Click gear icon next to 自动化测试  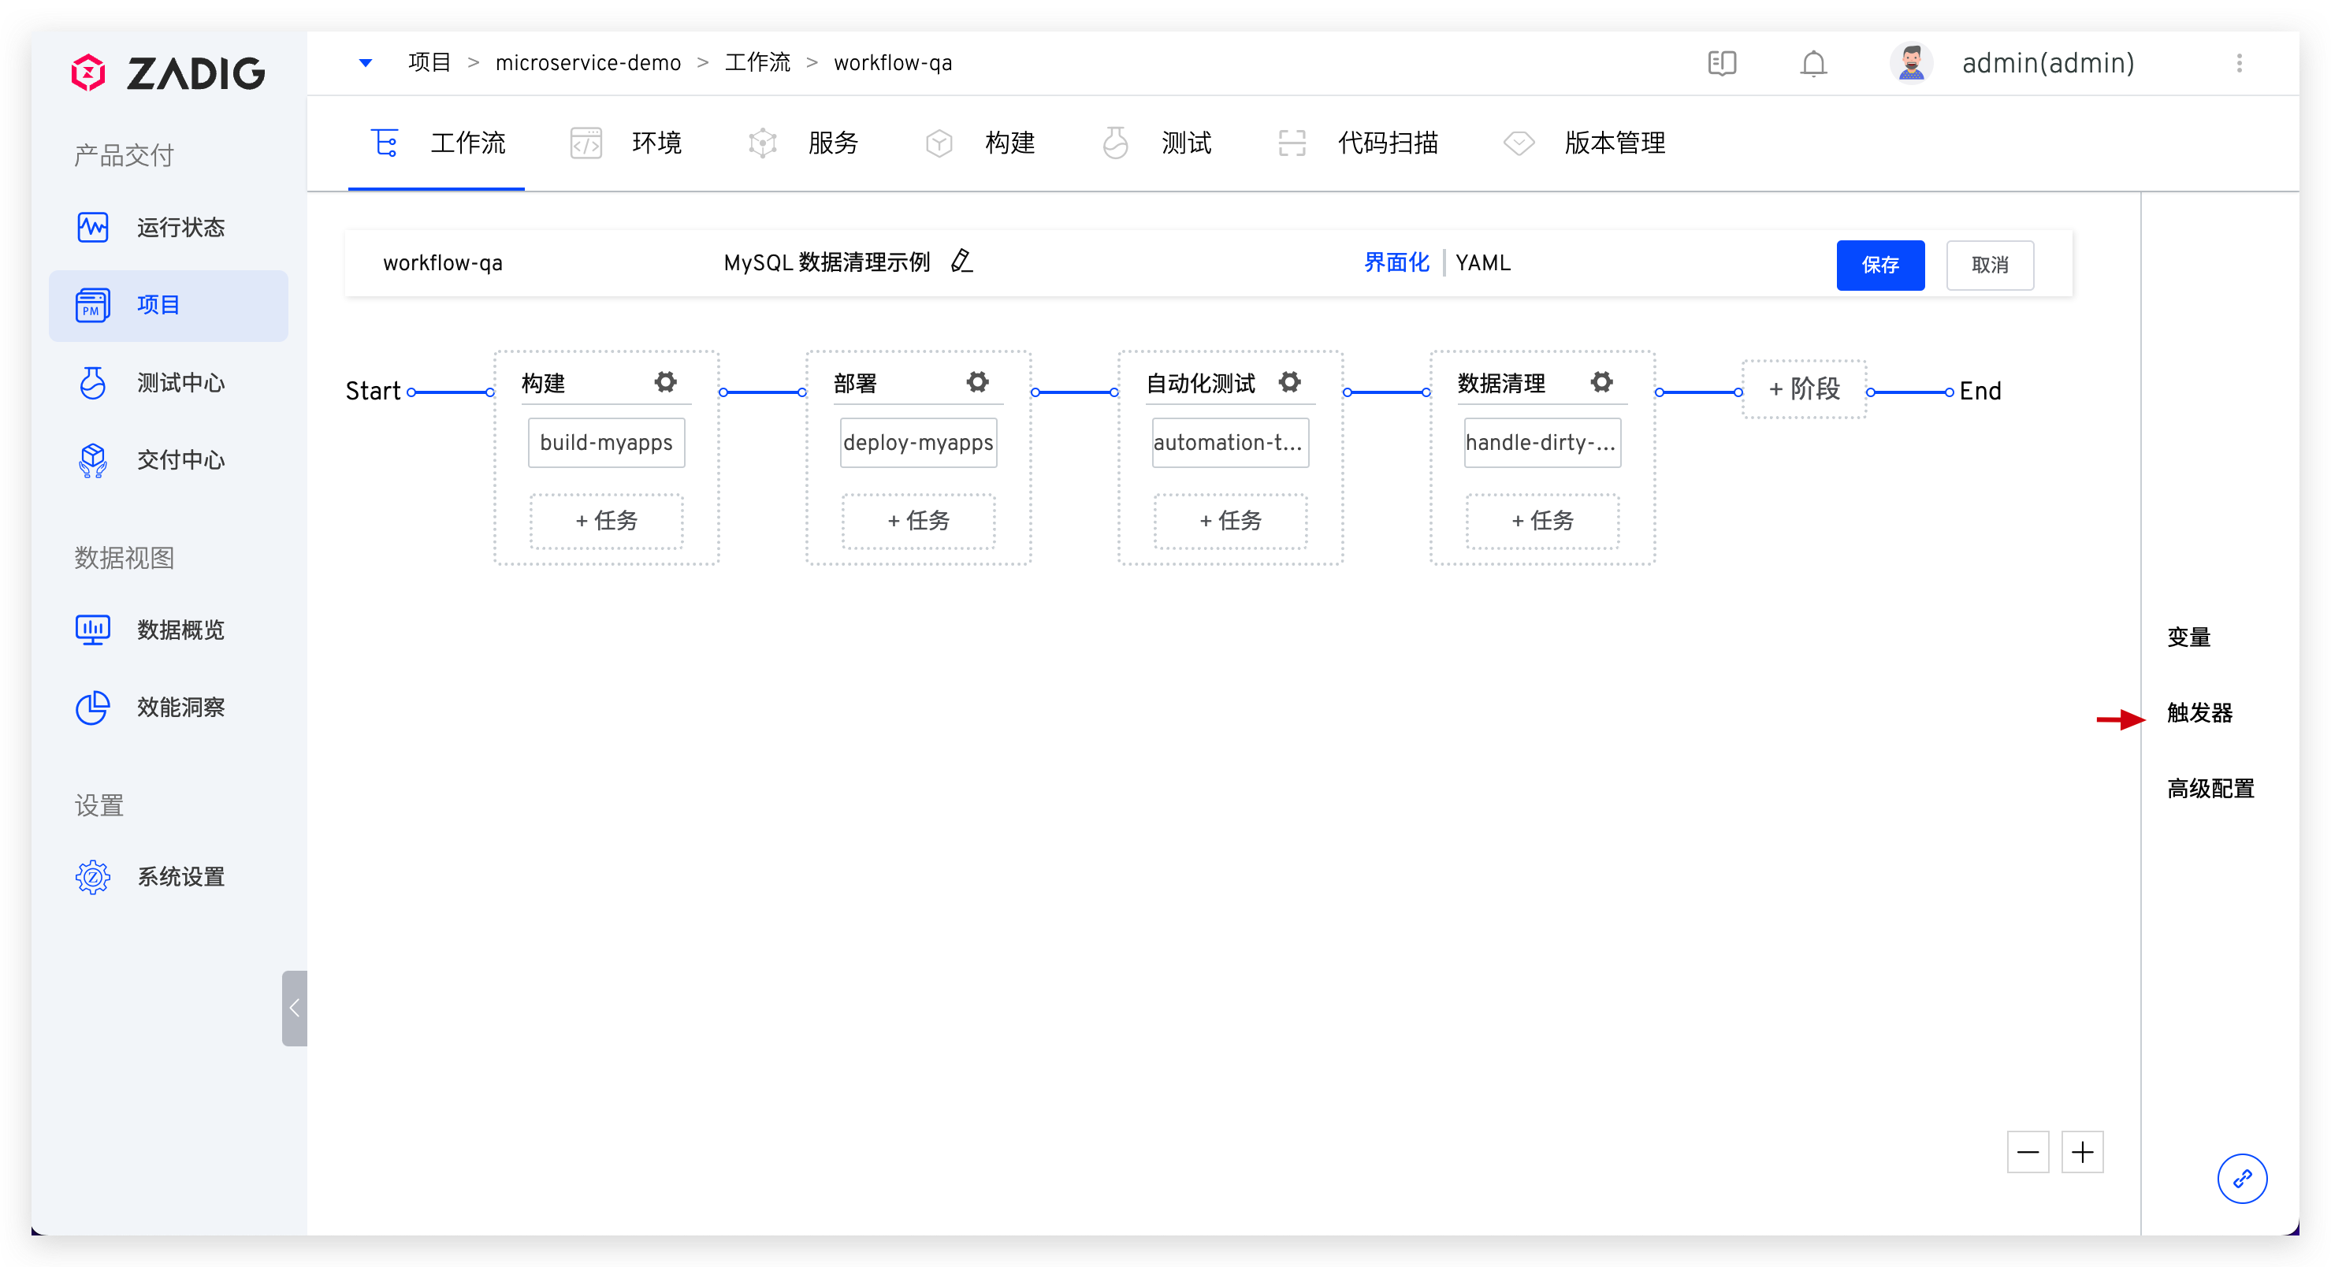pos(1289,382)
